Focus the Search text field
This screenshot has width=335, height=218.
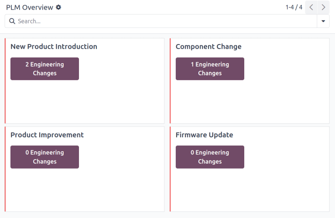click(x=166, y=21)
